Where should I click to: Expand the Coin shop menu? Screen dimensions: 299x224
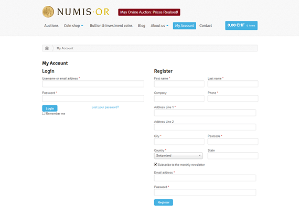(73, 26)
